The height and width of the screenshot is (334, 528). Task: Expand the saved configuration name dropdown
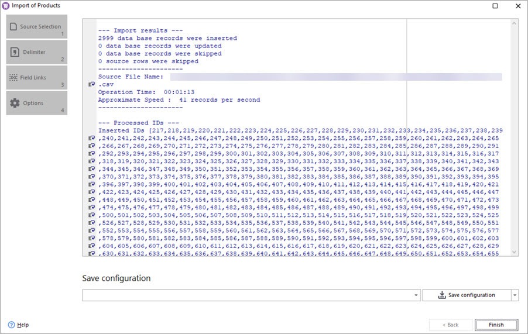click(416, 295)
